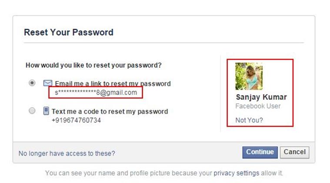Click "Email me a link" option label

point(113,84)
